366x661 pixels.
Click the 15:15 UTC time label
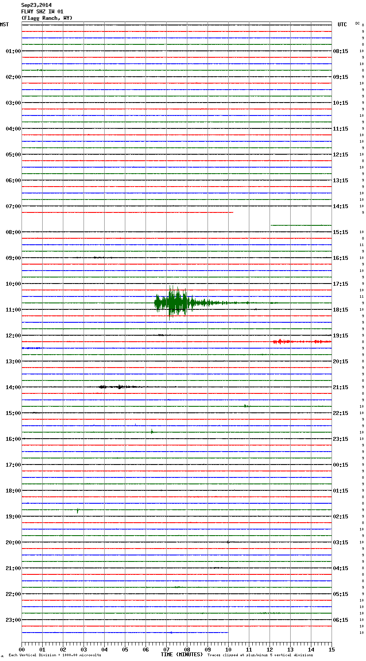coord(341,232)
